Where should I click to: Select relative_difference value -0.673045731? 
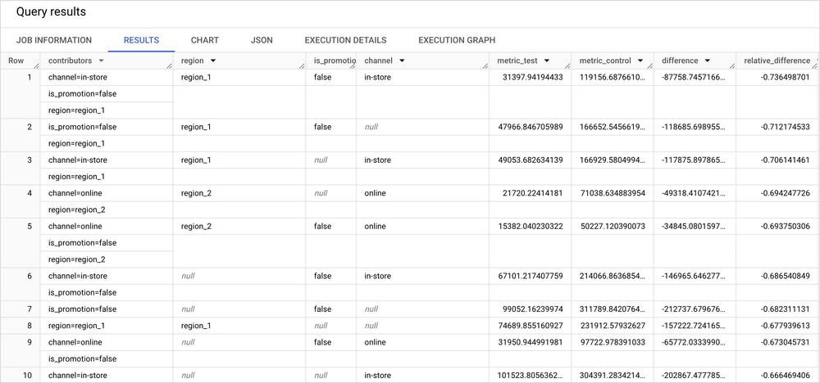(x=785, y=342)
